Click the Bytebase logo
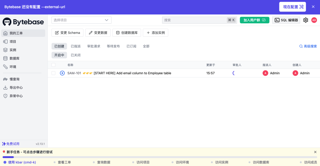Screen dimensions: 320x166 click(23, 22)
